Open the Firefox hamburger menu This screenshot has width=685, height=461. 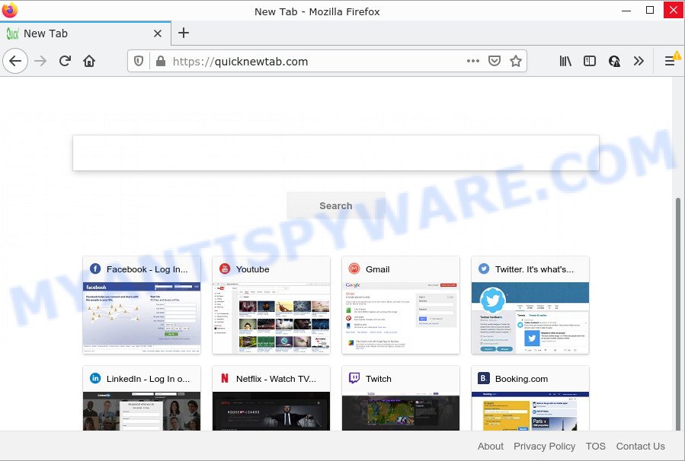click(x=670, y=61)
